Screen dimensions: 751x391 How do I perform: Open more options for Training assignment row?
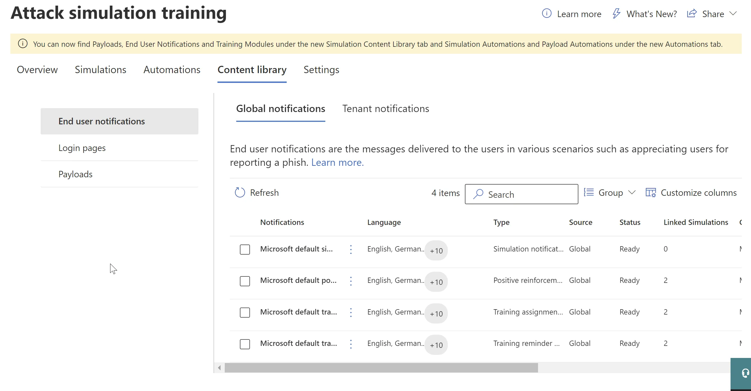click(x=351, y=312)
